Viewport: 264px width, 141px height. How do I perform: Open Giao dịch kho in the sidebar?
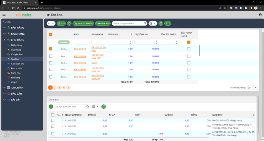click(18, 63)
